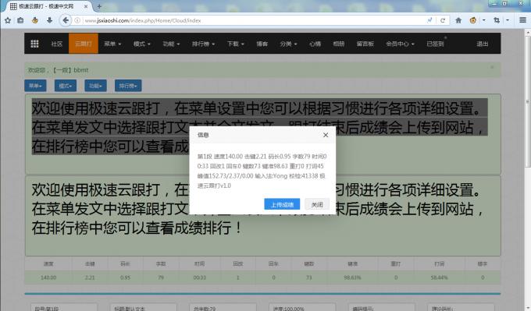Open the blue 排行榜 dropdown button
This screenshot has height=311, width=531.
pos(128,86)
